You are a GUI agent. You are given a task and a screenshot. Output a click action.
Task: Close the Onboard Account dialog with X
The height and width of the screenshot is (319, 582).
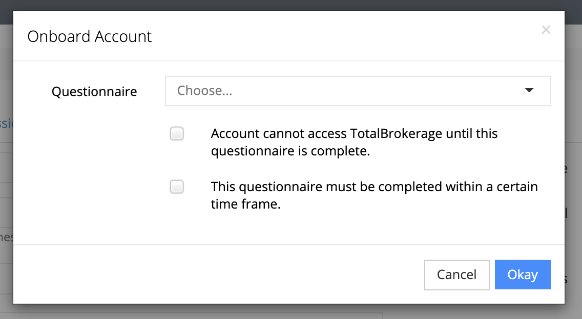click(546, 30)
